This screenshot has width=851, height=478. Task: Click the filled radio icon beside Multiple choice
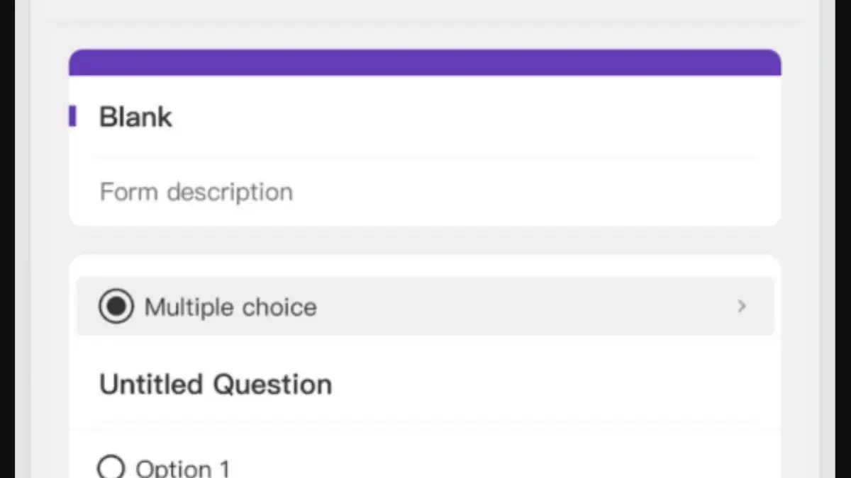116,307
